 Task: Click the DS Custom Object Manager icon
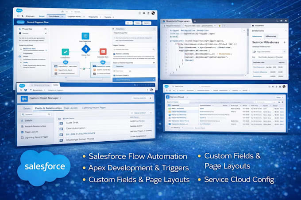click(24, 99)
